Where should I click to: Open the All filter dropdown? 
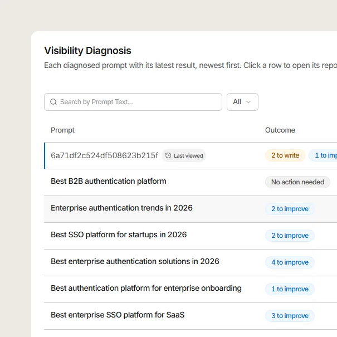pyautogui.click(x=242, y=102)
